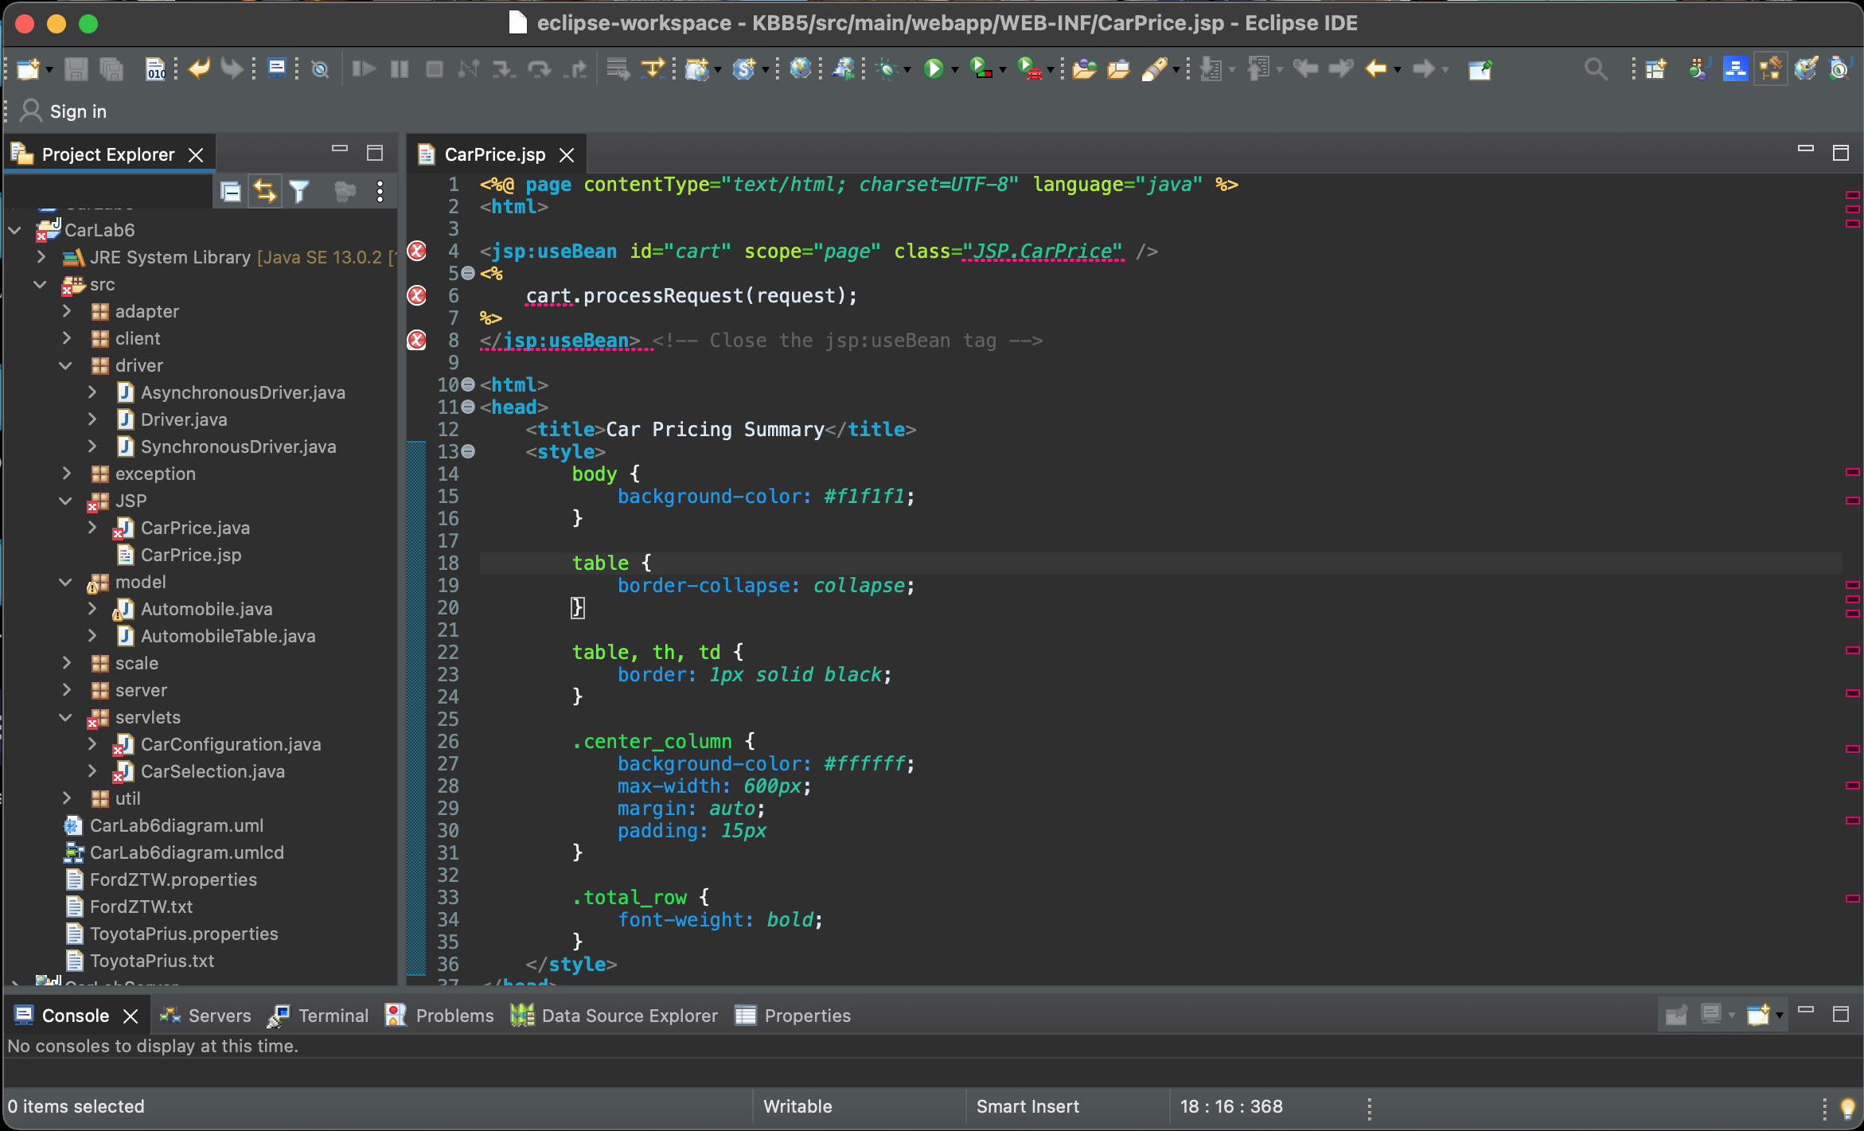Click the Search magnifier toolbar icon

1595,69
